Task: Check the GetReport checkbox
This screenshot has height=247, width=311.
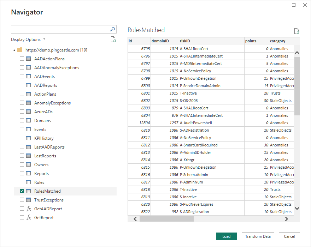Action: pyautogui.click(x=22, y=217)
